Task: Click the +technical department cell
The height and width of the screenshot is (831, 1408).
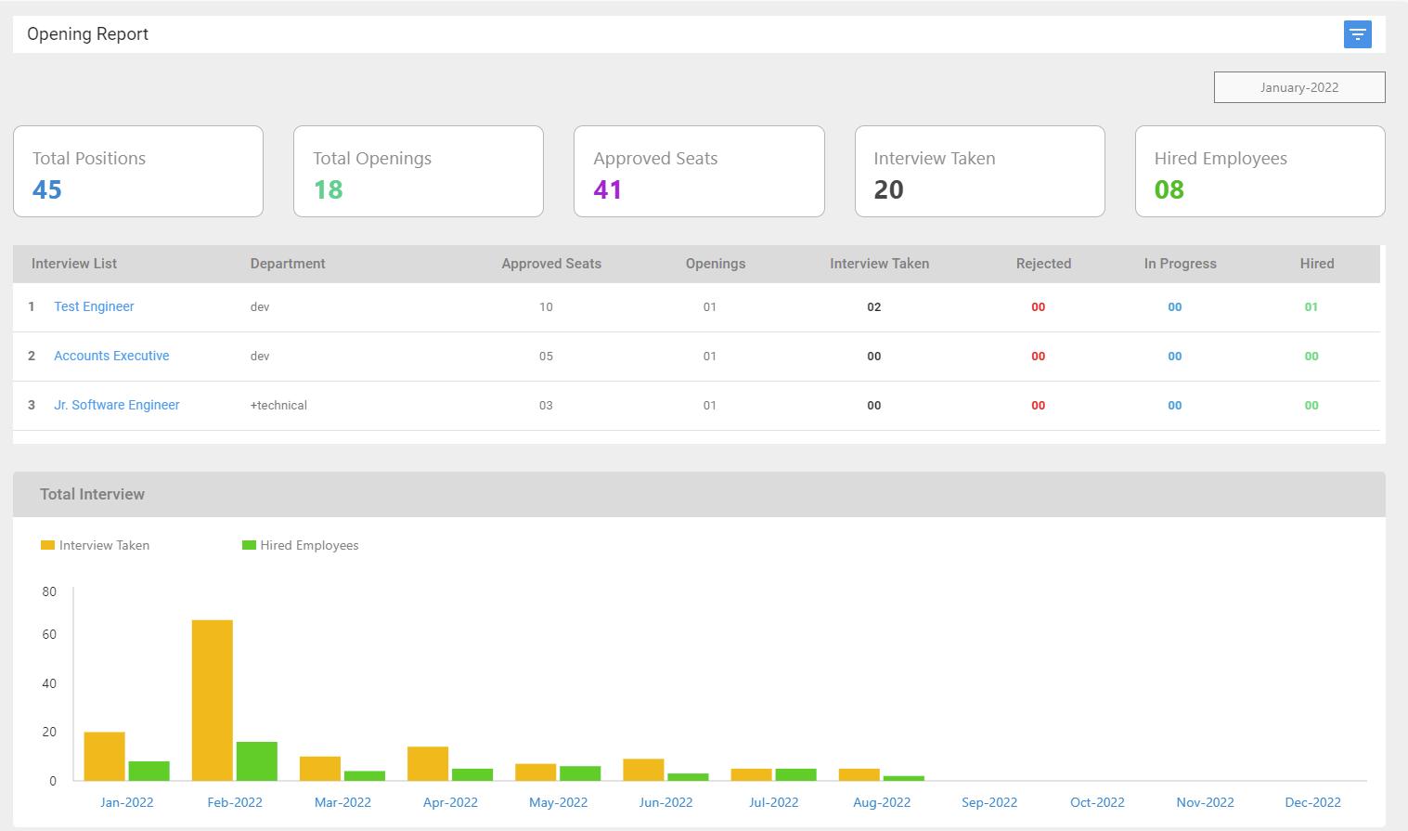Action: coord(278,406)
